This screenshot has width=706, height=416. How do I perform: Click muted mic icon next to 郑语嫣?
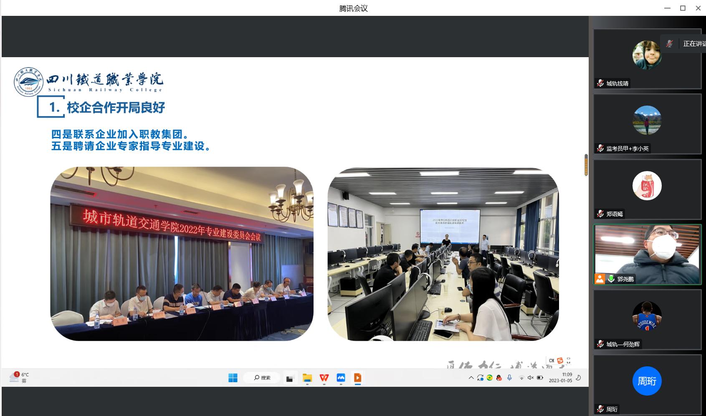click(x=600, y=214)
